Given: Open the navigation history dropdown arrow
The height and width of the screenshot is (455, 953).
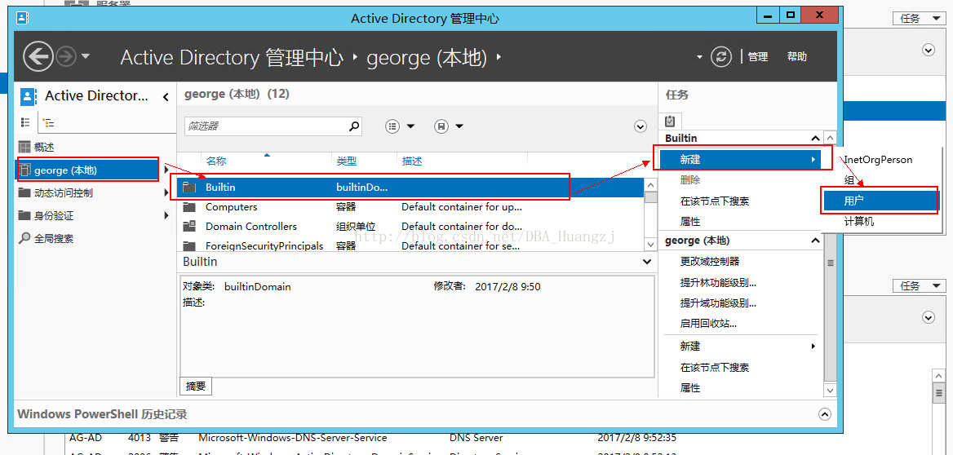Looking at the screenshot, I should coord(86,57).
